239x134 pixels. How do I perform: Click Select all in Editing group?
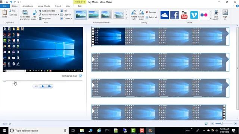(x=151, y=17)
